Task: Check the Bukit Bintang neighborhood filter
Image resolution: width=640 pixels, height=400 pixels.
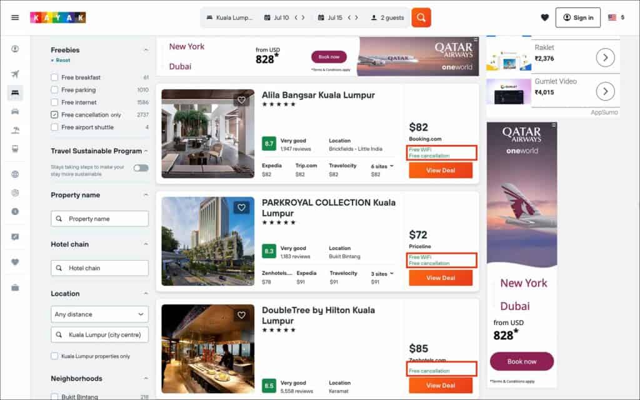Action: [54, 396]
